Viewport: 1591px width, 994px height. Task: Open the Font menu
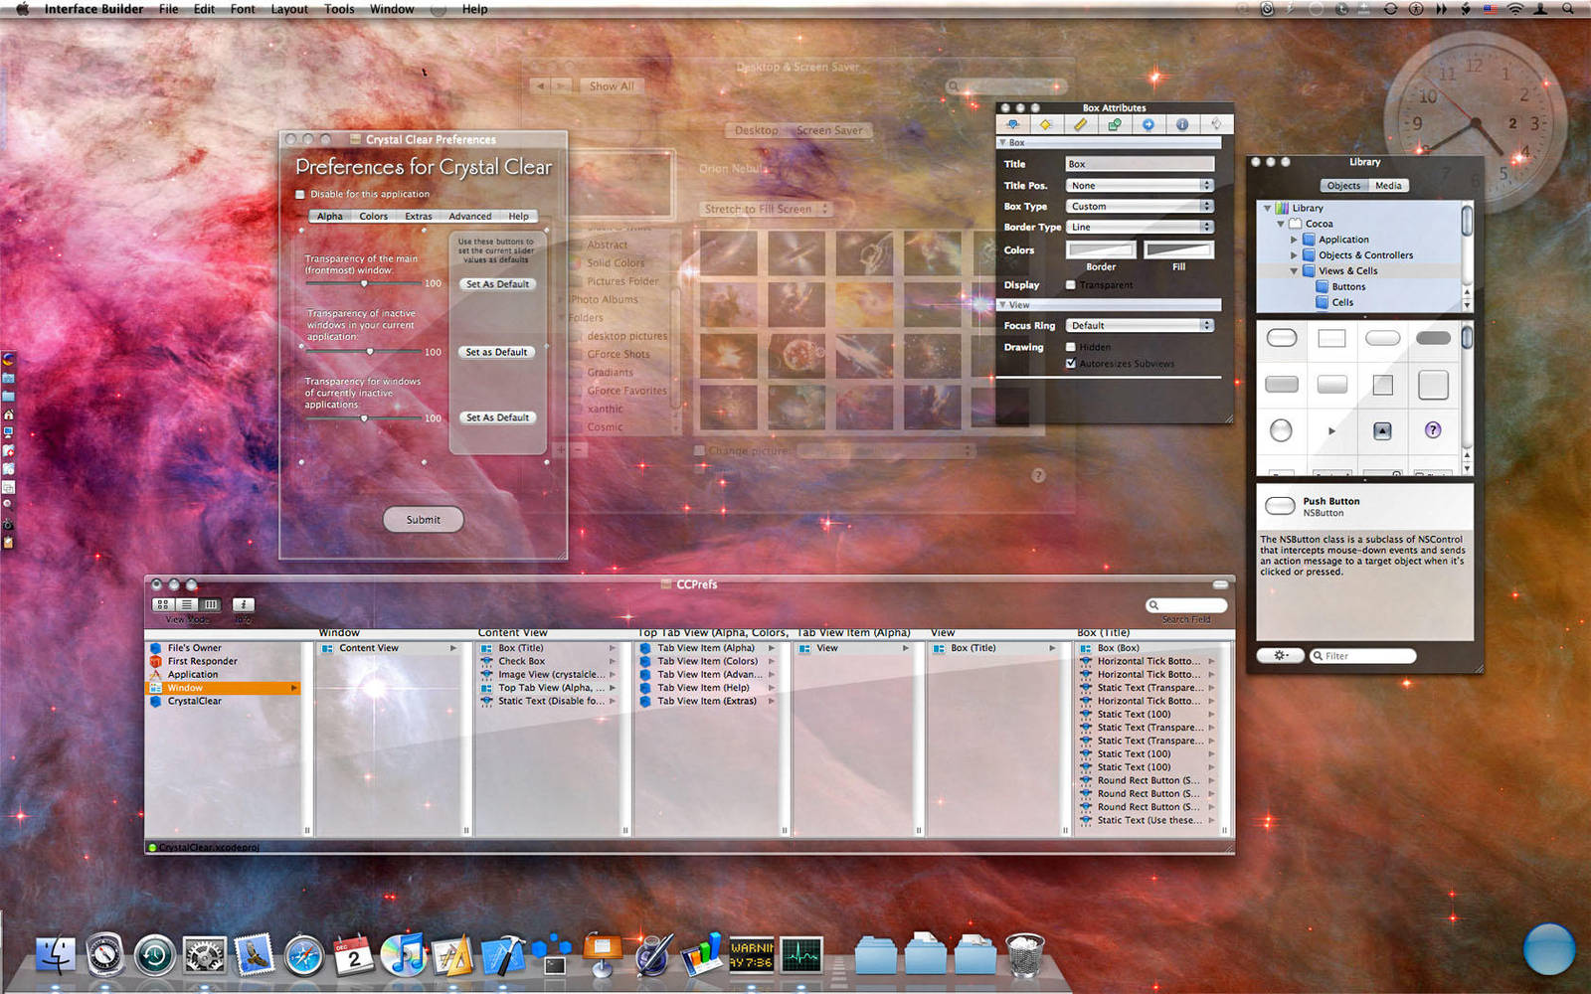243,9
